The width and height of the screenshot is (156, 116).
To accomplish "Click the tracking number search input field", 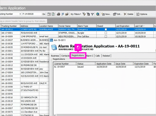I will pos(32,14).
